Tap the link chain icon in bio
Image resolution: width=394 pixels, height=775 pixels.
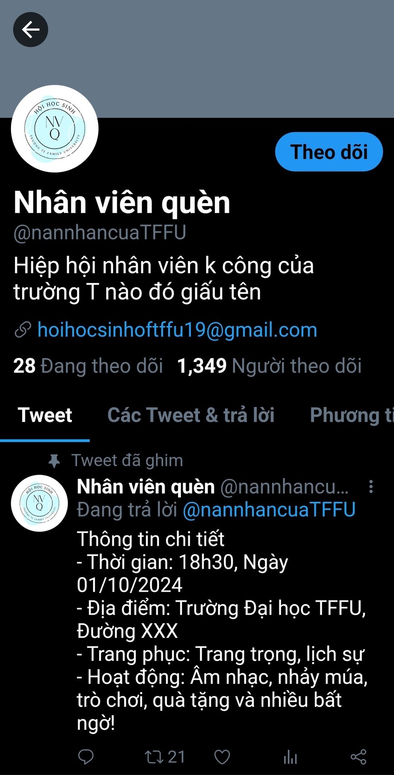[23, 330]
